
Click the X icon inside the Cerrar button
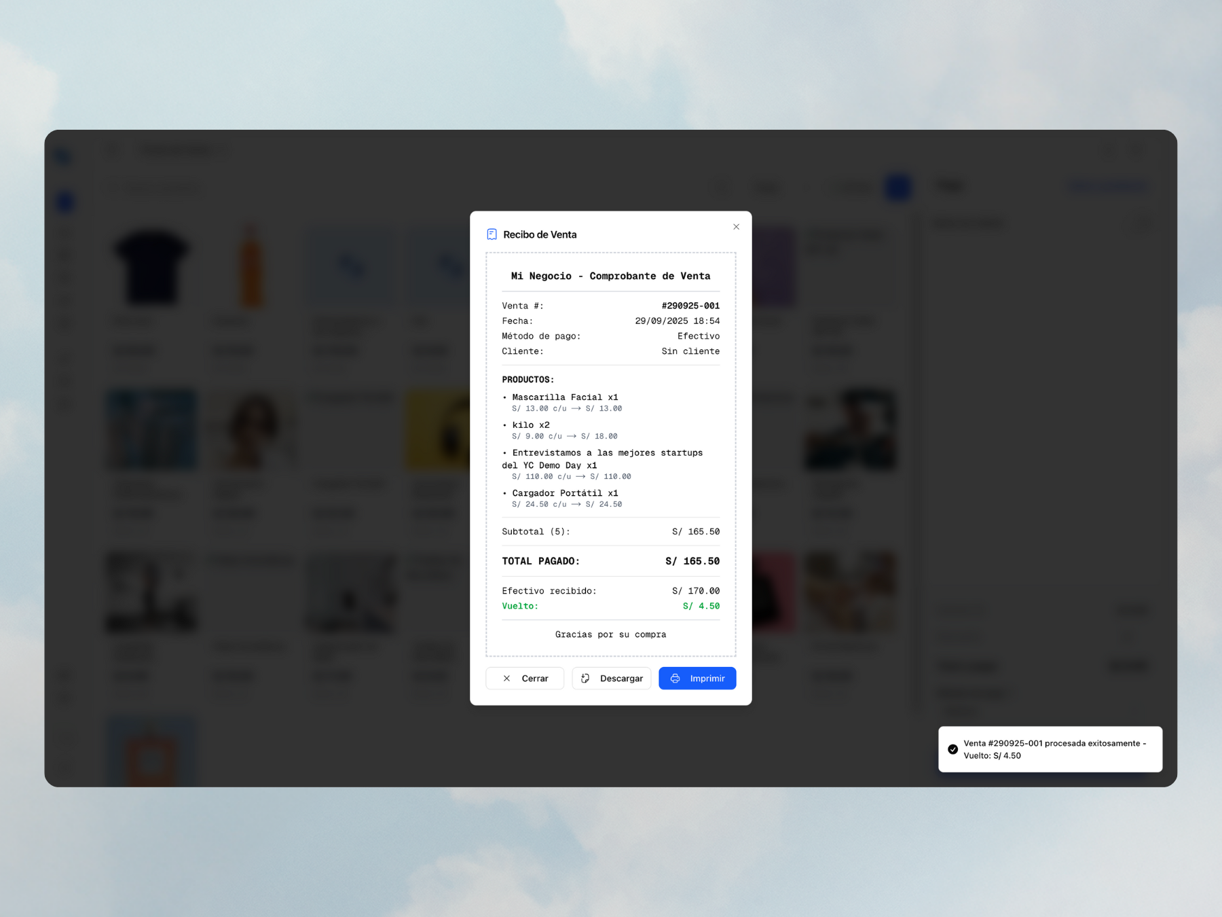506,678
